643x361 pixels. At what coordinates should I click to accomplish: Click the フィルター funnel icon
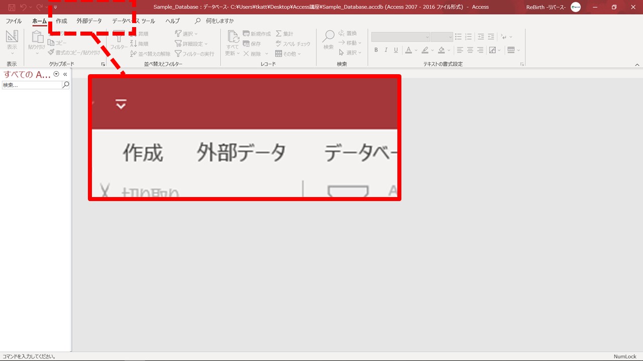(x=119, y=37)
